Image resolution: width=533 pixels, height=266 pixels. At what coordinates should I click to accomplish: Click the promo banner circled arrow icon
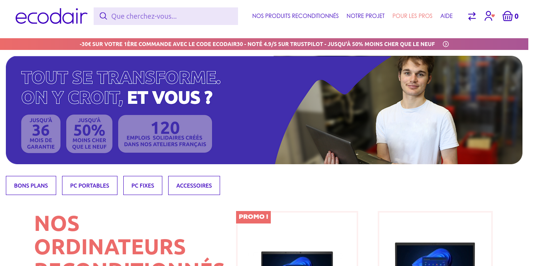click(x=446, y=44)
